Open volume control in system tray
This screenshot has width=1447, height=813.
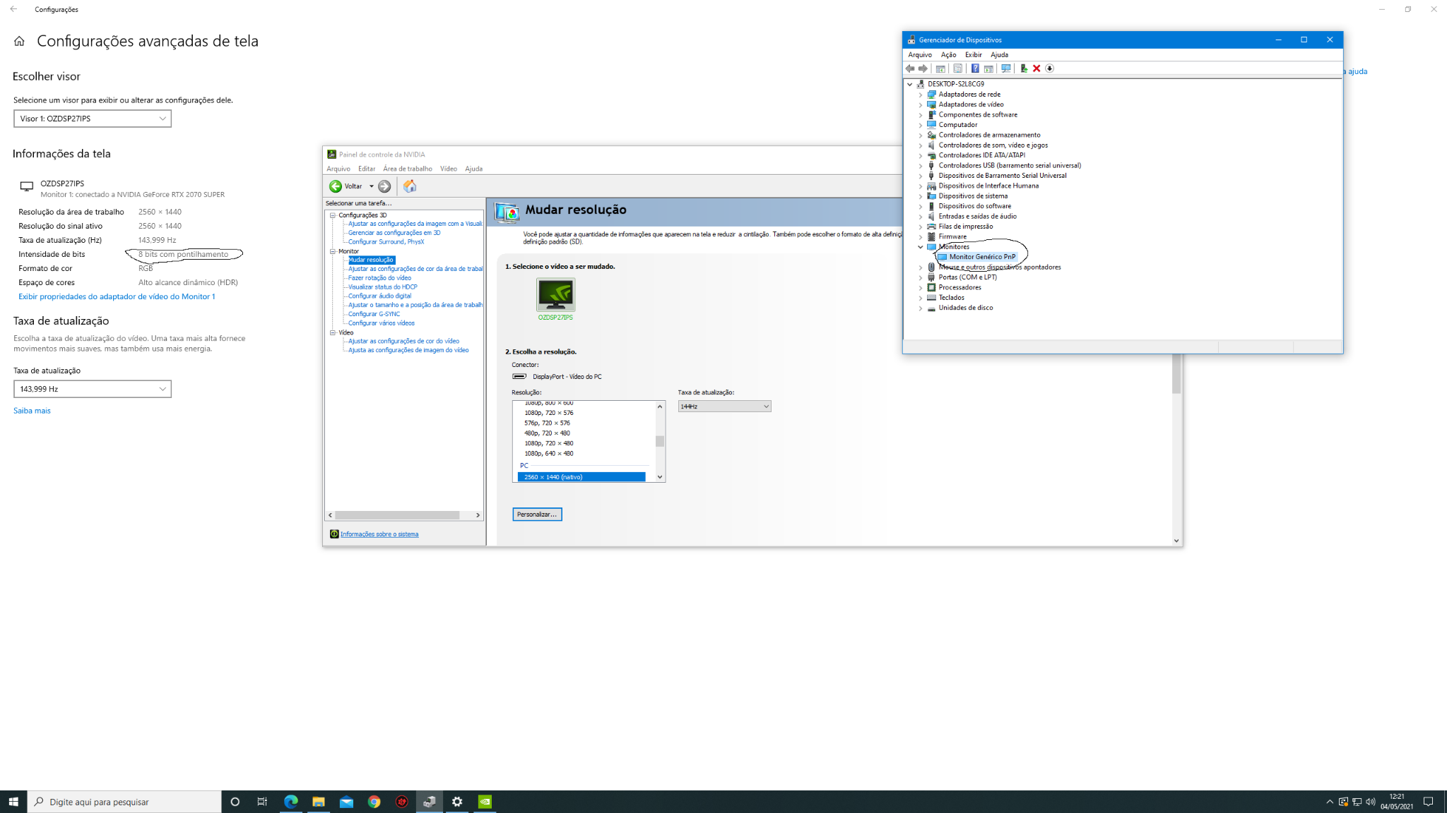coord(1371,802)
